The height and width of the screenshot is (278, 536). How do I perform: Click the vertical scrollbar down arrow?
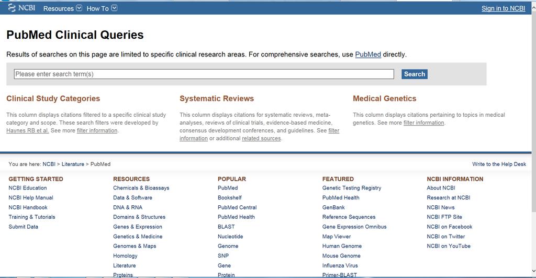tap(533, 272)
